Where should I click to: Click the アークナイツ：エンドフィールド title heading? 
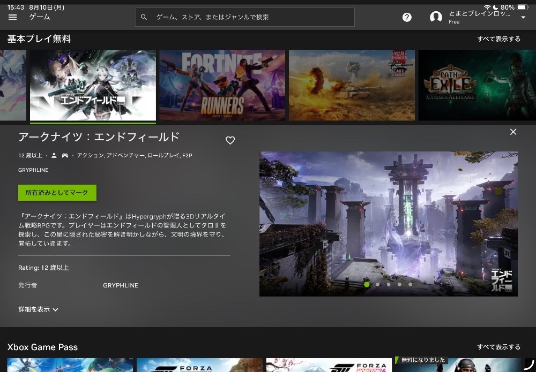point(99,137)
